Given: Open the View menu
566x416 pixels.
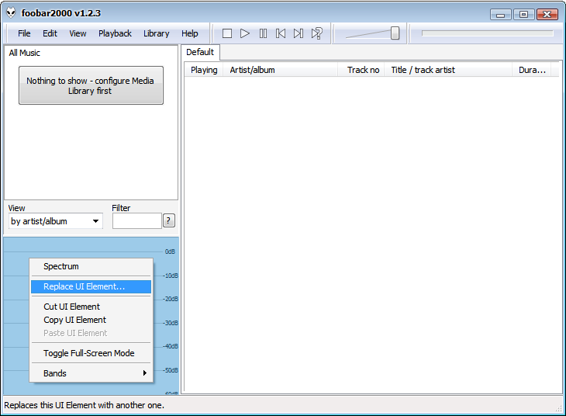Looking at the screenshot, I should [x=78, y=33].
